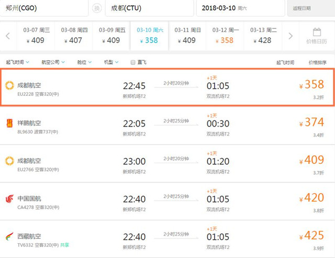Viewport: 335px width, 258px height.
Task: Select the 03-10 周六 date tab
Action: (x=149, y=36)
